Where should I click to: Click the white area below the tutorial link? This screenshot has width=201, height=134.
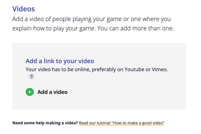(100, 130)
